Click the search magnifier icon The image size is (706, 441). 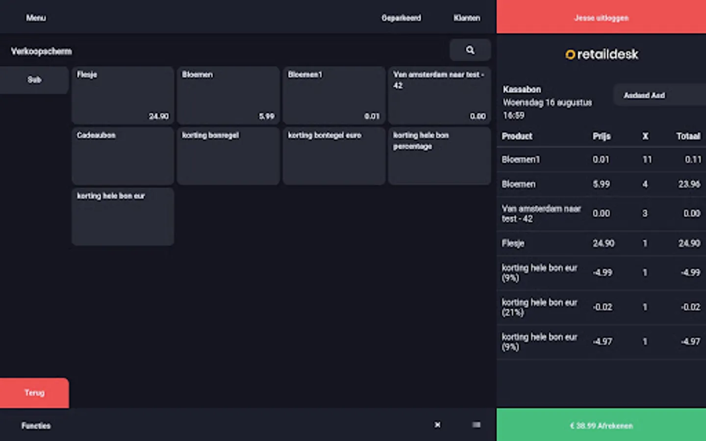click(470, 50)
